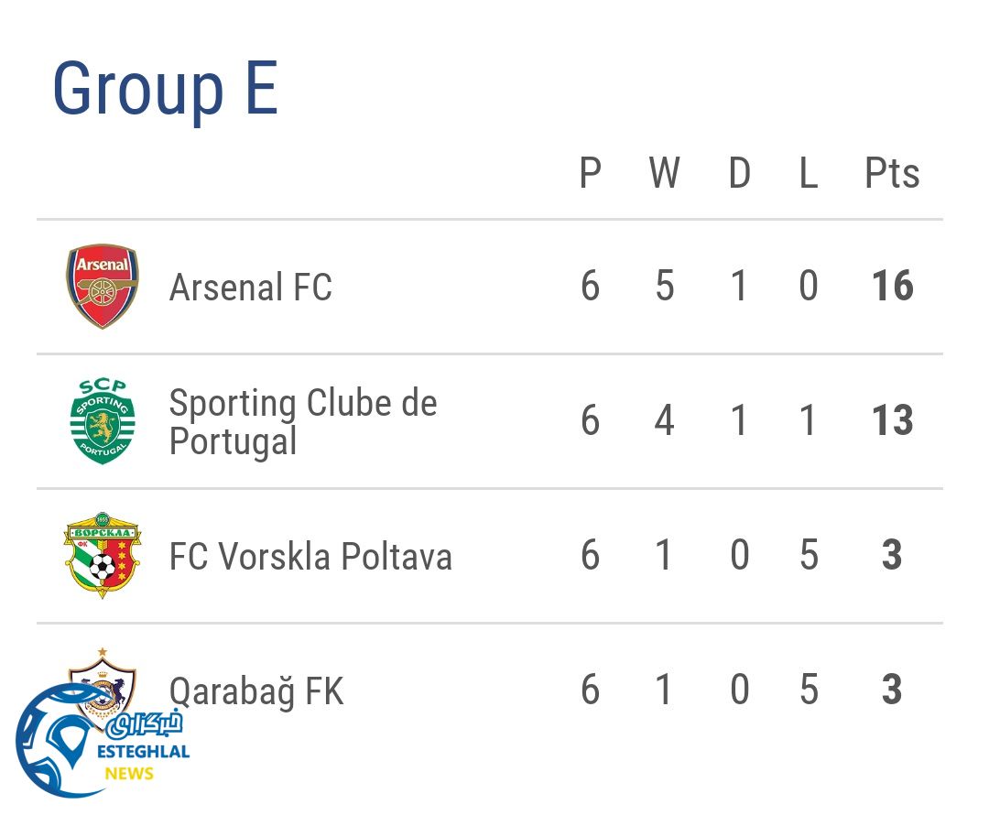Sort by the W column header
The image size is (989, 826).
pyautogui.click(x=664, y=173)
